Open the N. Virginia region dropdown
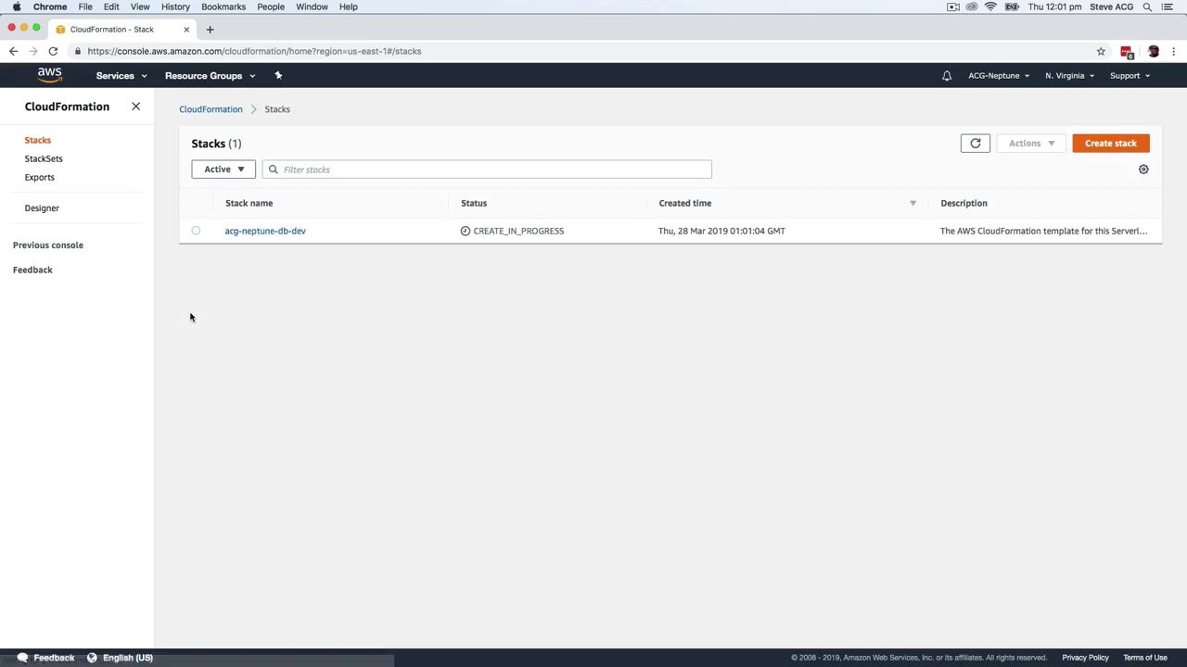The image size is (1187, 667). click(1069, 76)
